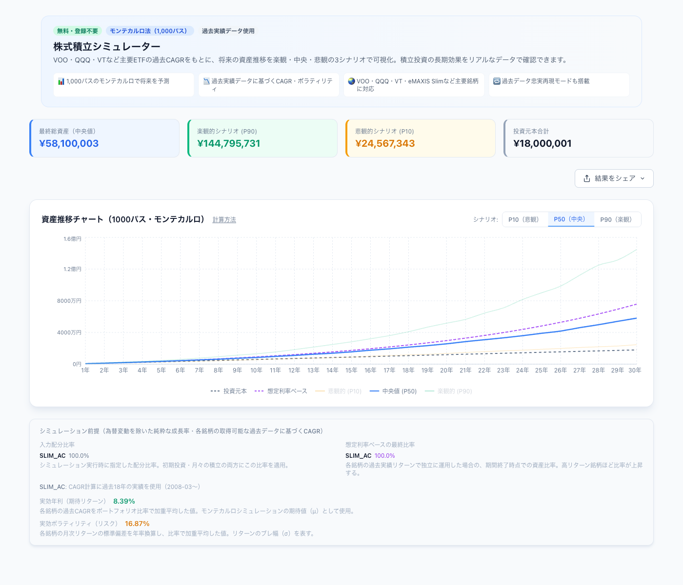Click the 投資元本合計 label
The height and width of the screenshot is (585, 683).
(x=531, y=131)
